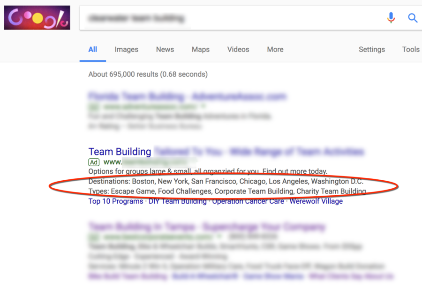Open the More results menu

coord(275,49)
